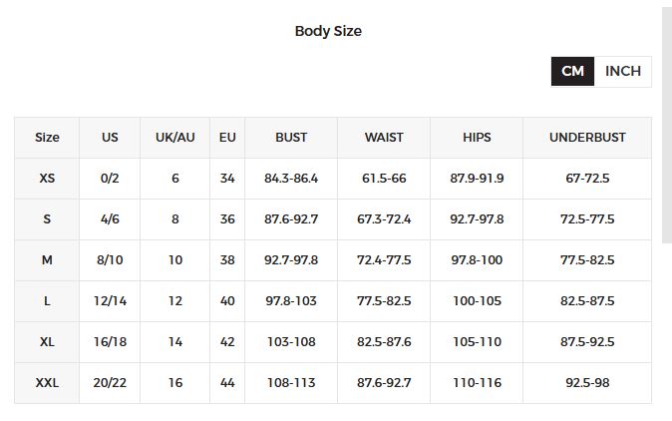Select the UK/AU column header
Viewport: 672px width, 421px height.
(x=175, y=138)
